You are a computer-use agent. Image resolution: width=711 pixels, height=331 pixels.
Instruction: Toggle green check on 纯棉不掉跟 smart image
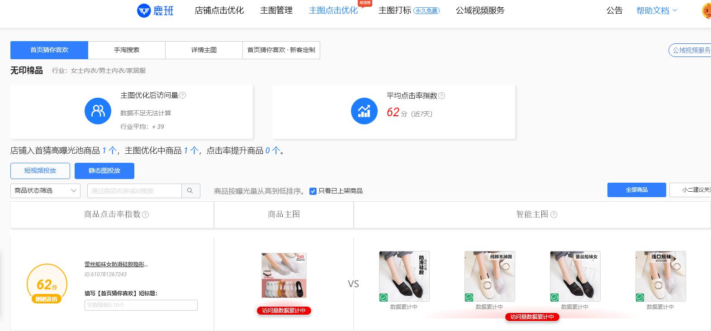click(469, 297)
